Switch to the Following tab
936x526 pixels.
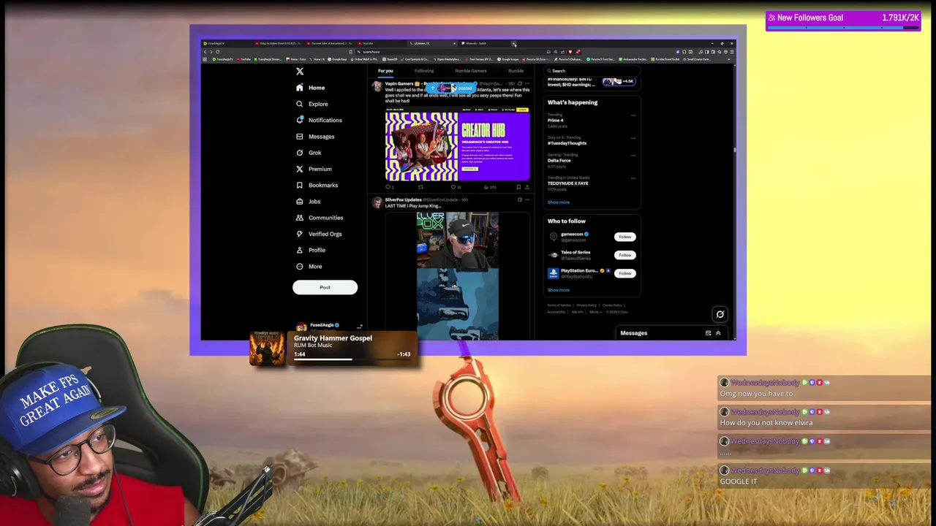click(424, 71)
